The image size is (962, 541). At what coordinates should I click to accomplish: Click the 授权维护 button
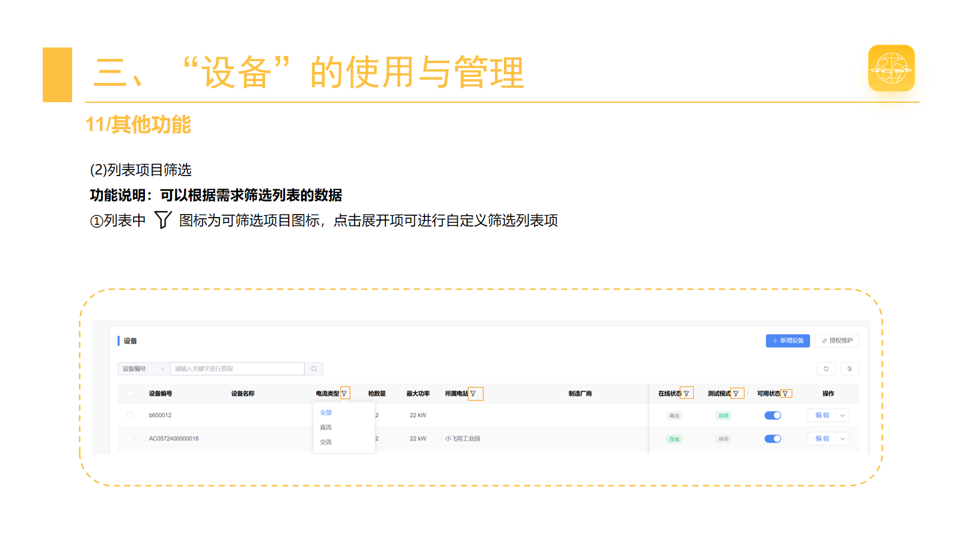837,341
